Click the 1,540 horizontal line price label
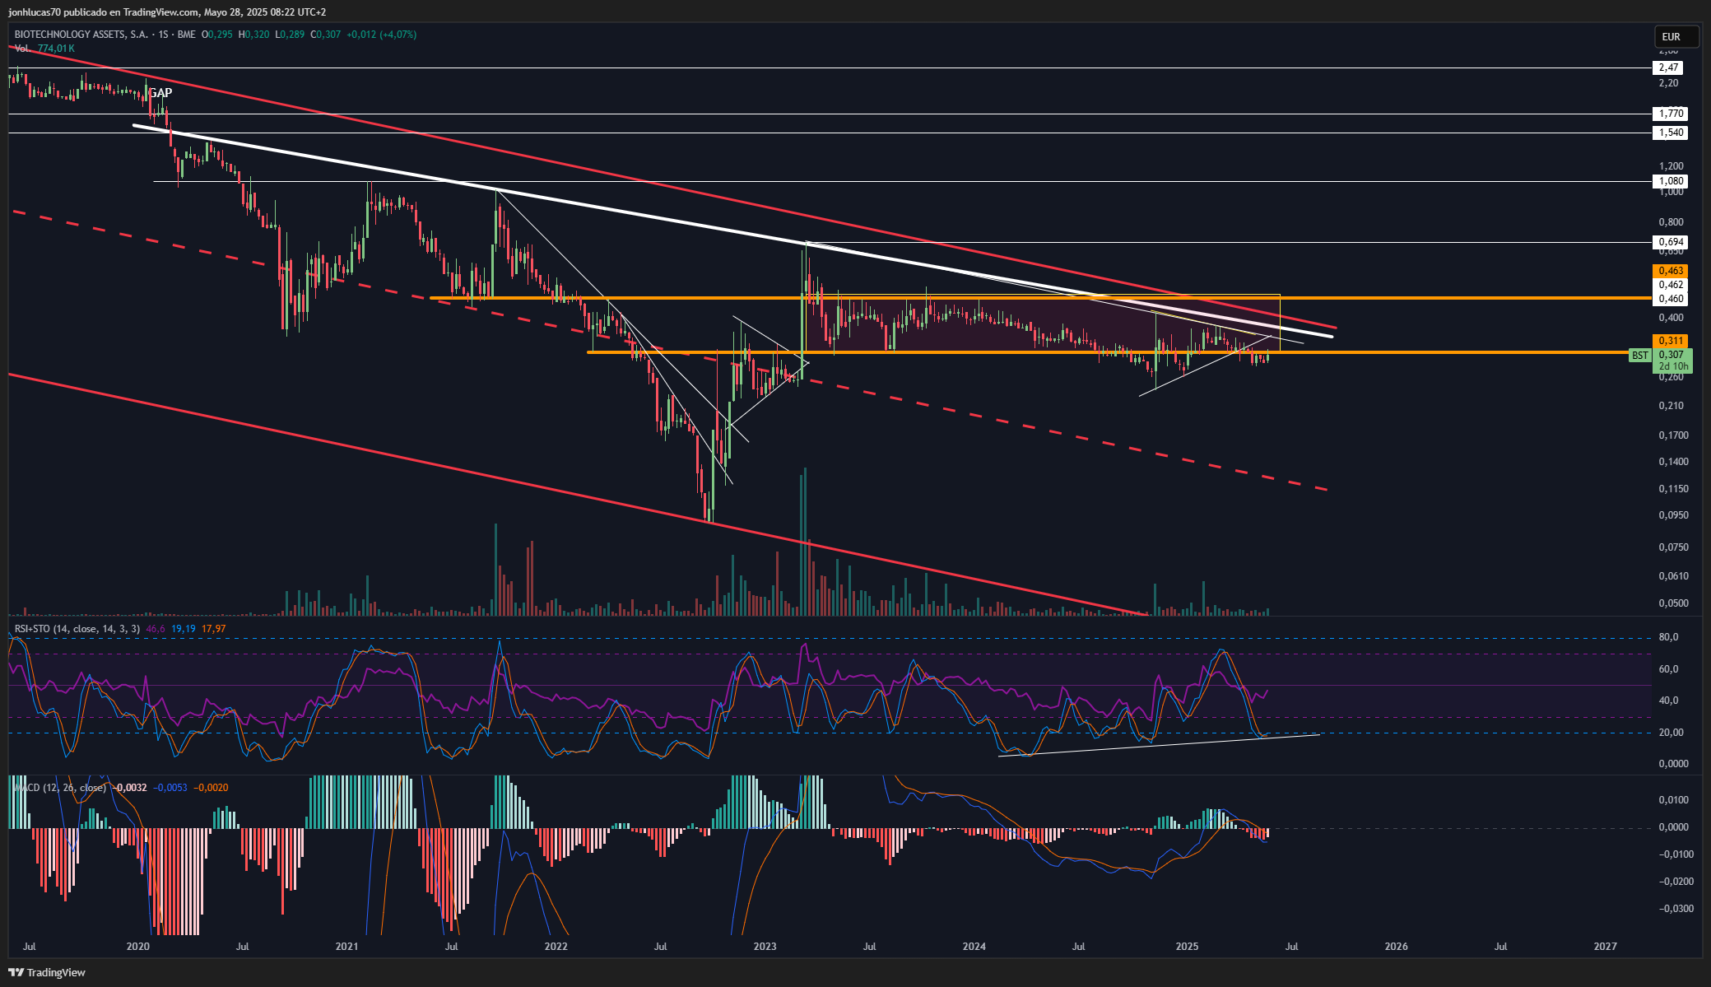The image size is (1711, 987). [1670, 133]
